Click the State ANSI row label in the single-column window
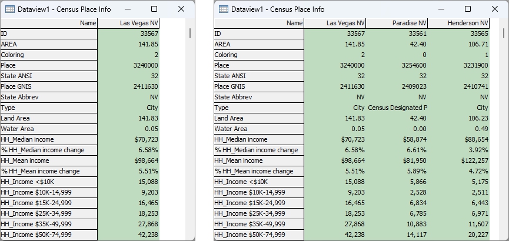This screenshot has height=241, width=509. 49,76
